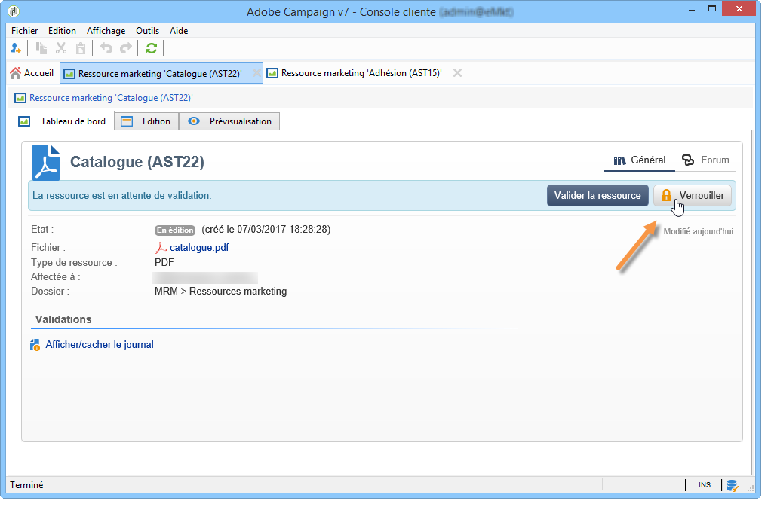The image size is (774, 522).
Task: Open the Aide menu
Action: tap(179, 31)
